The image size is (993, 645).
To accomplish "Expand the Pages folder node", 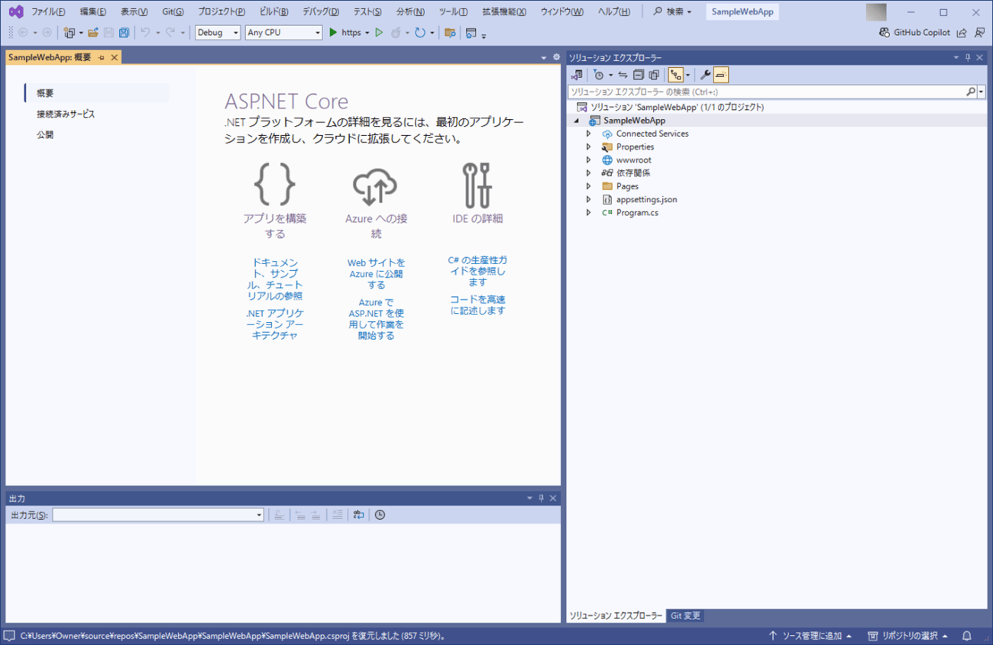I will pos(588,186).
